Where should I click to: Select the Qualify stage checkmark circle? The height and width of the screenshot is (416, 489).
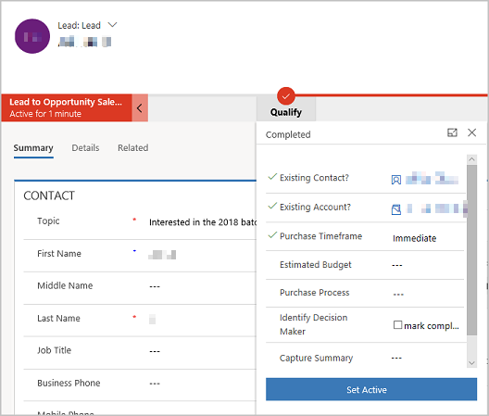(x=285, y=96)
